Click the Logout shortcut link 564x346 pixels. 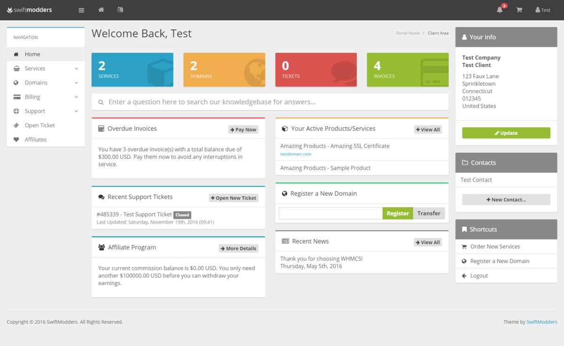(479, 276)
